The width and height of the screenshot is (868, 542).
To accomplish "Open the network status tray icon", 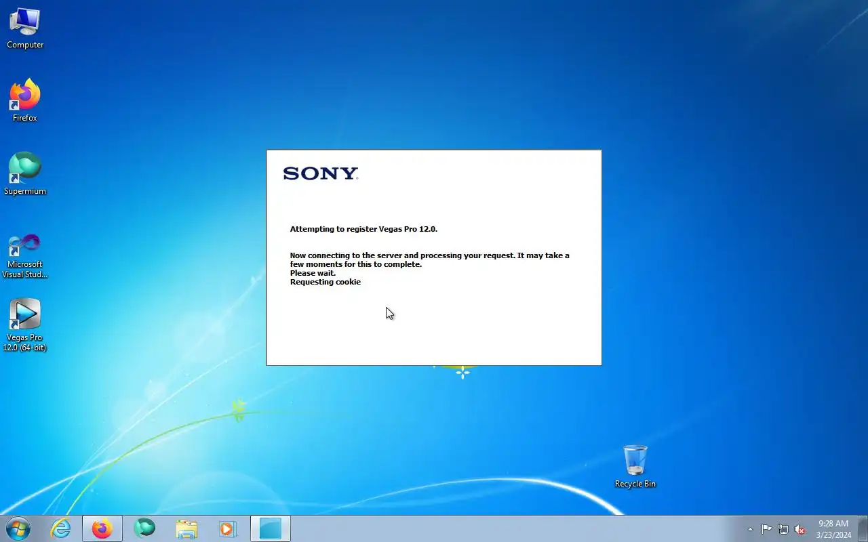I will tap(783, 529).
